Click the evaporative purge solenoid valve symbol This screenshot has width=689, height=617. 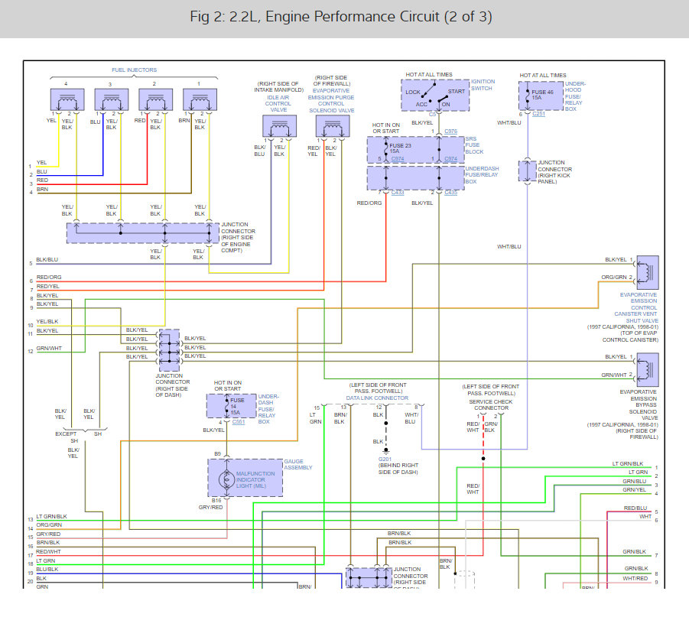[x=333, y=126]
